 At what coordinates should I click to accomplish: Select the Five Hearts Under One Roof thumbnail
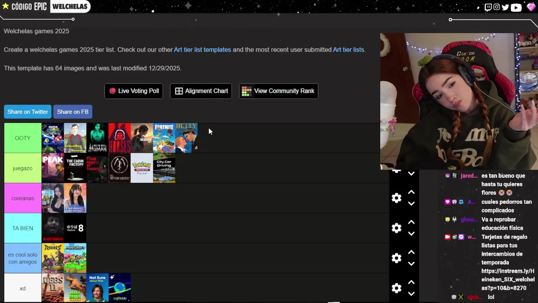tap(75, 198)
